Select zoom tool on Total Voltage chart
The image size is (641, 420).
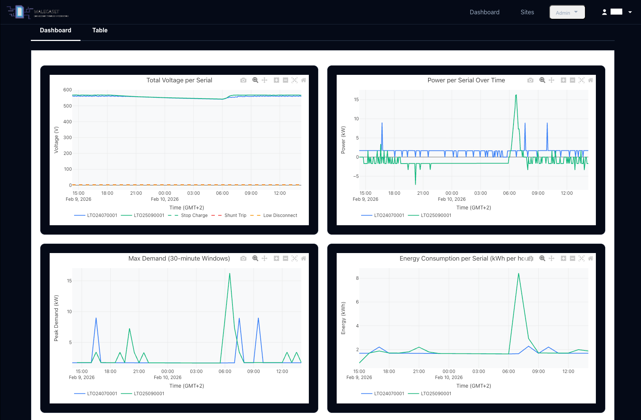pos(255,80)
